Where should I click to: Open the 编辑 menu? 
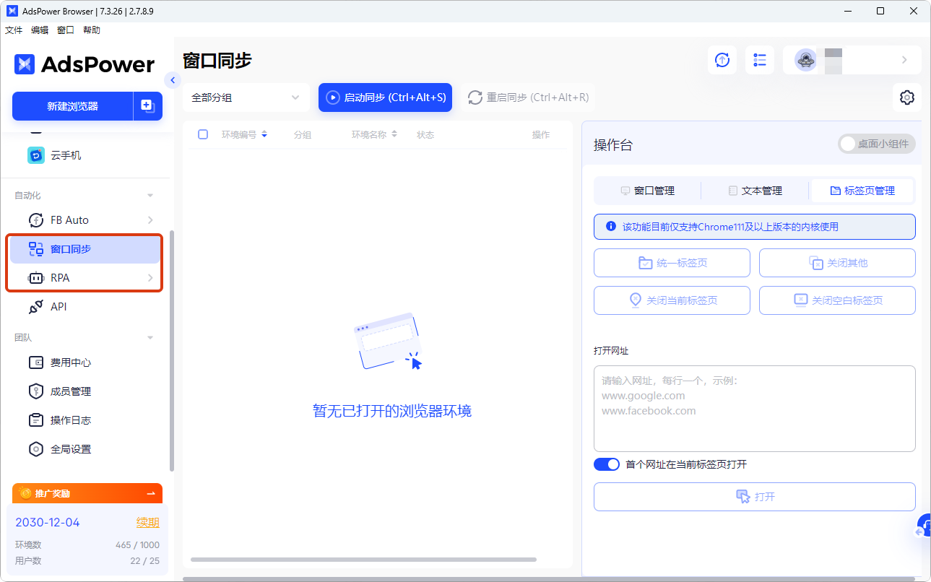coord(40,30)
